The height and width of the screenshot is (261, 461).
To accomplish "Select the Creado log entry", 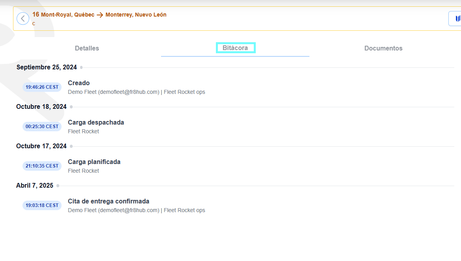I will click(79, 83).
